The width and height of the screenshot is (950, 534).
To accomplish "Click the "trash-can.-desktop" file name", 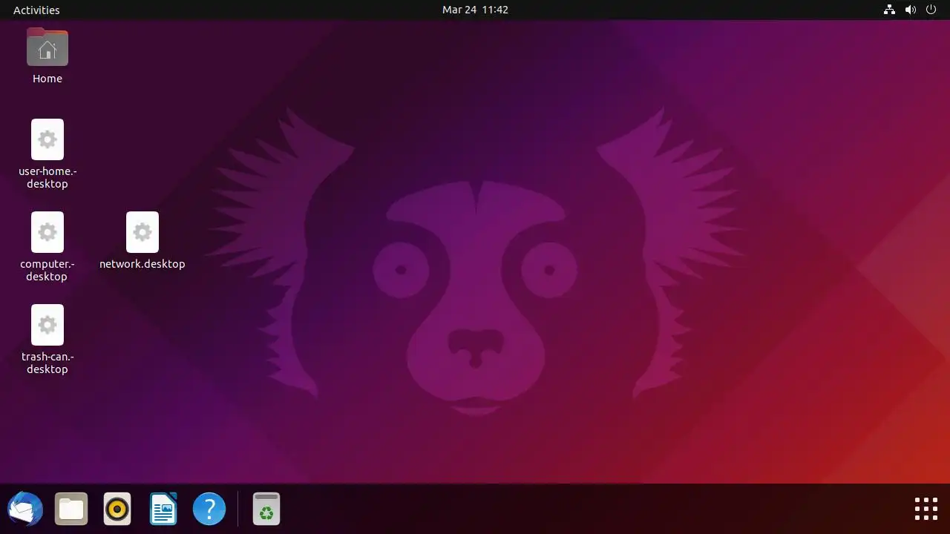I will coord(47,363).
